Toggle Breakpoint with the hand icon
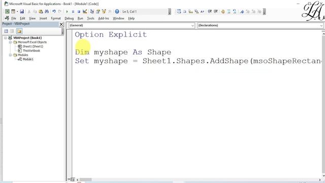 pos(223,11)
